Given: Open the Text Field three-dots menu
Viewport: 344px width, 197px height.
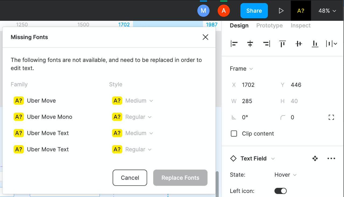Looking at the screenshot, I should (331, 159).
